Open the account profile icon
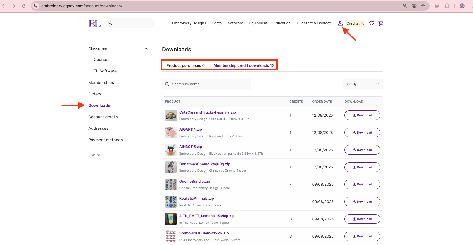The image size is (473, 245). pyautogui.click(x=340, y=23)
